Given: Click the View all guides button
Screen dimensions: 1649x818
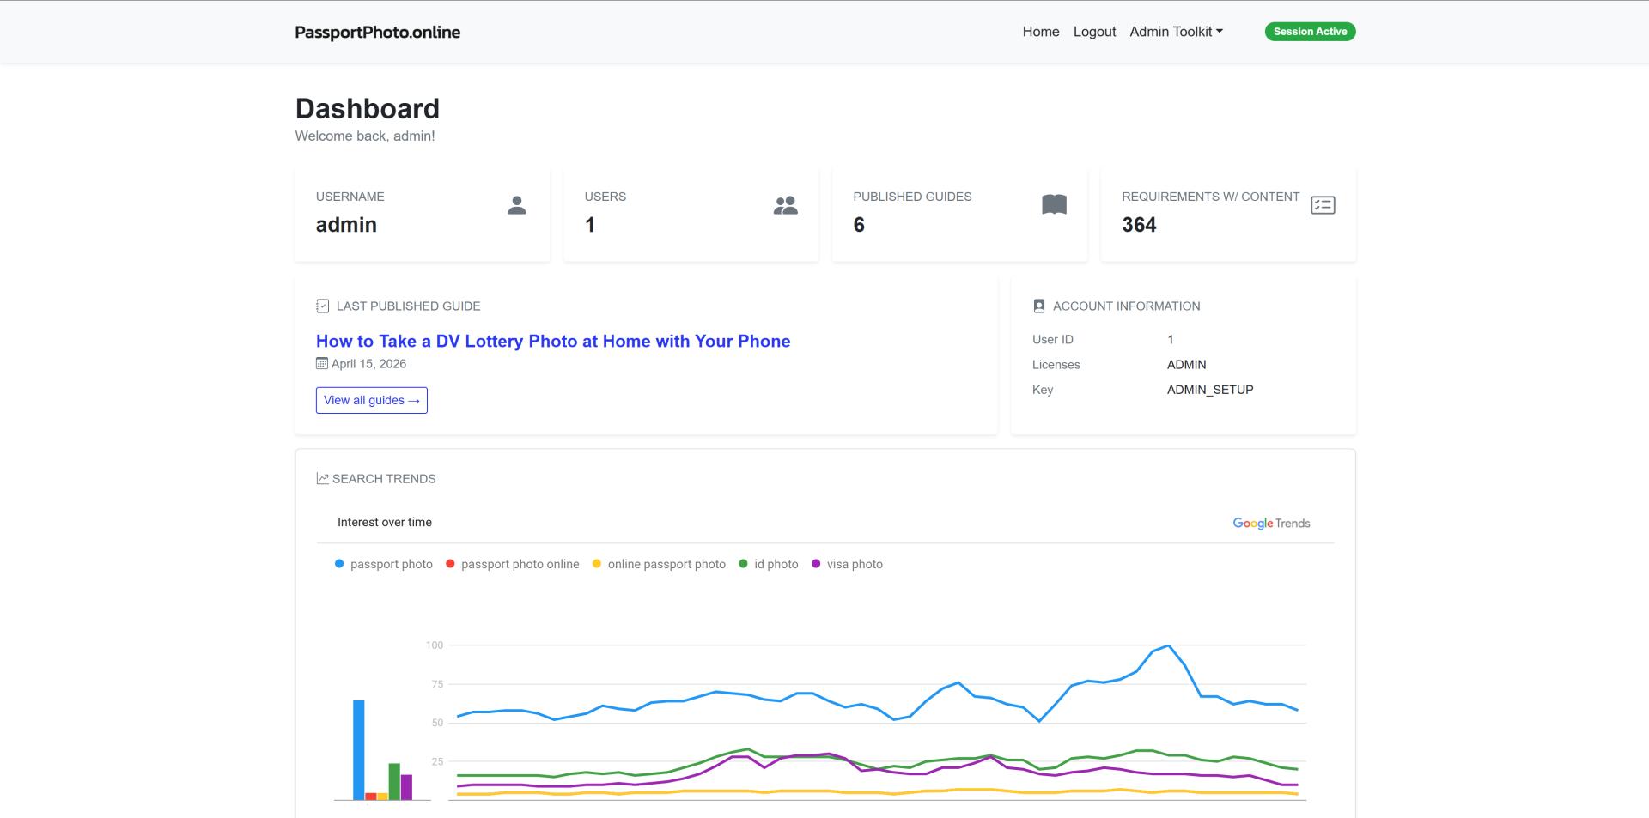Looking at the screenshot, I should [371, 400].
